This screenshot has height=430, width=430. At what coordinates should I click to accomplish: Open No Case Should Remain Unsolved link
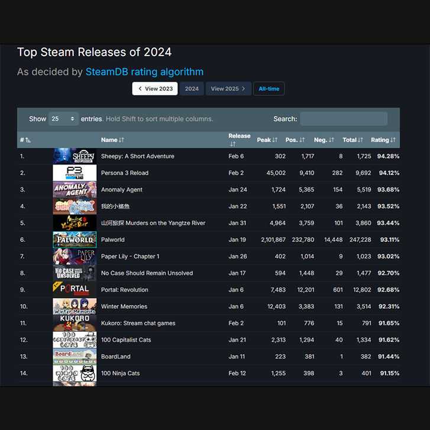(147, 273)
